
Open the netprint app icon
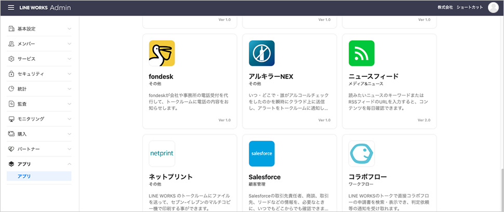point(162,153)
